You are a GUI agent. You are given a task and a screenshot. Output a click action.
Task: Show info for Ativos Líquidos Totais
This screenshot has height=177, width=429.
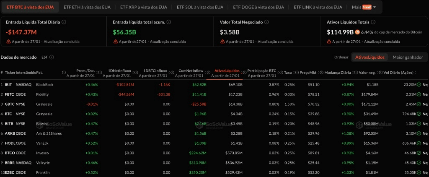click(373, 22)
